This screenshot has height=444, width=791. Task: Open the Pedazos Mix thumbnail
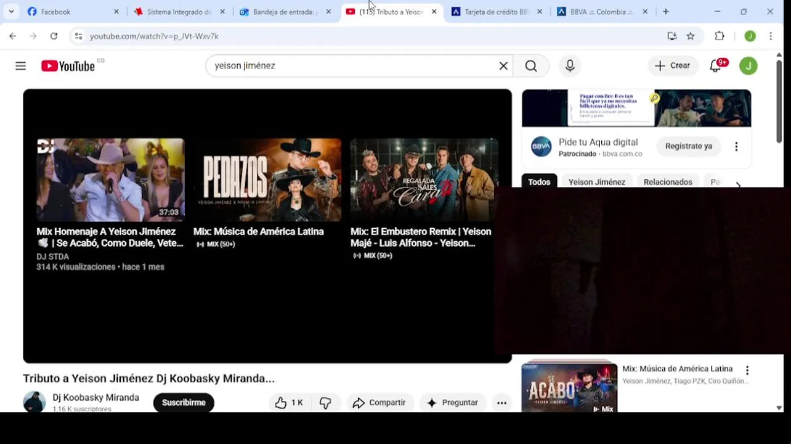pos(267,179)
